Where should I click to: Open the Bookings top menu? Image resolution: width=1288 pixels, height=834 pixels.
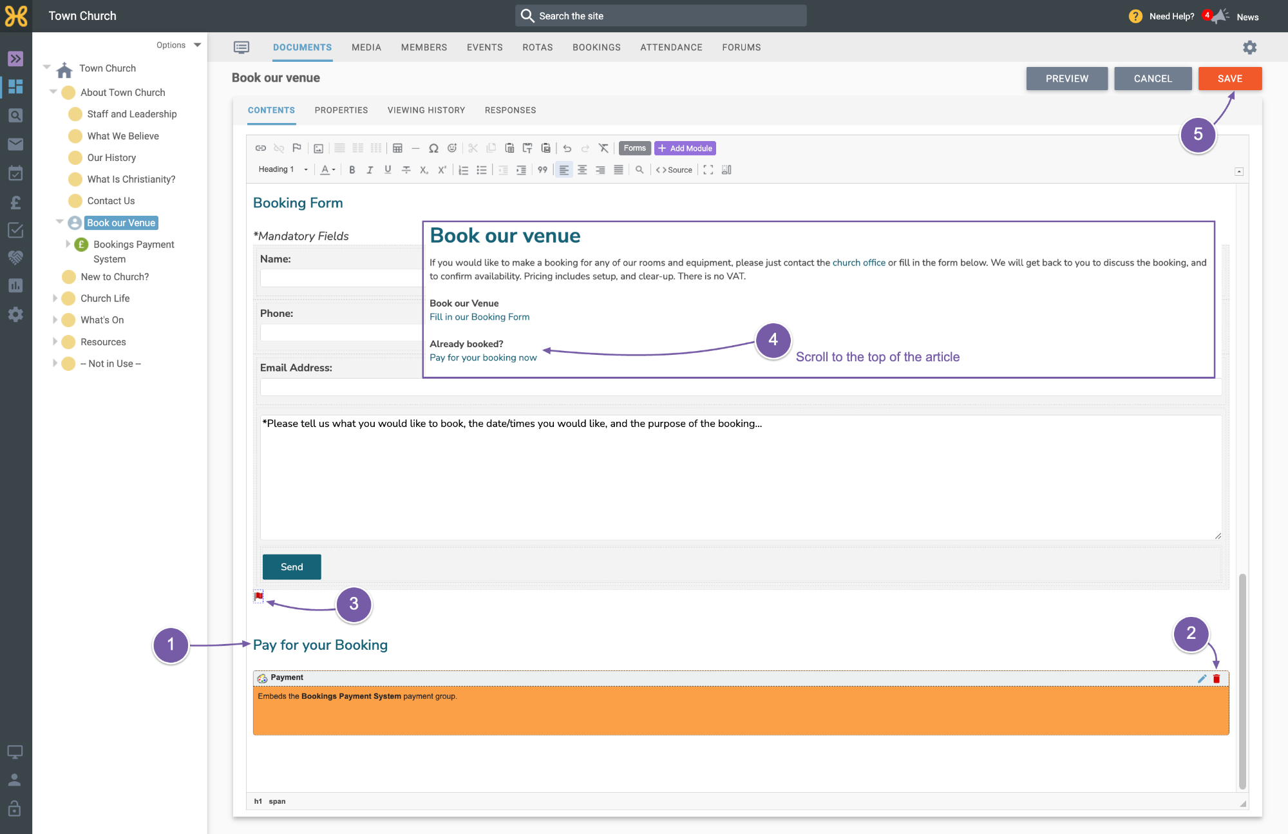596,48
